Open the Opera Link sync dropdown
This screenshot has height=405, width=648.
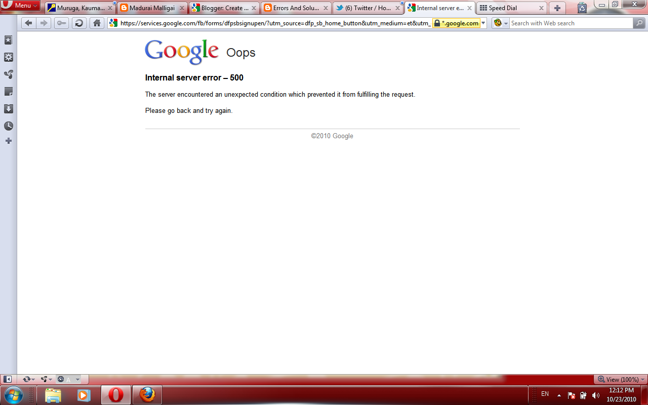coord(28,379)
